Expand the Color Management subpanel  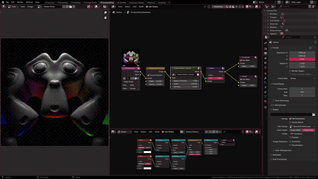tap(273, 150)
